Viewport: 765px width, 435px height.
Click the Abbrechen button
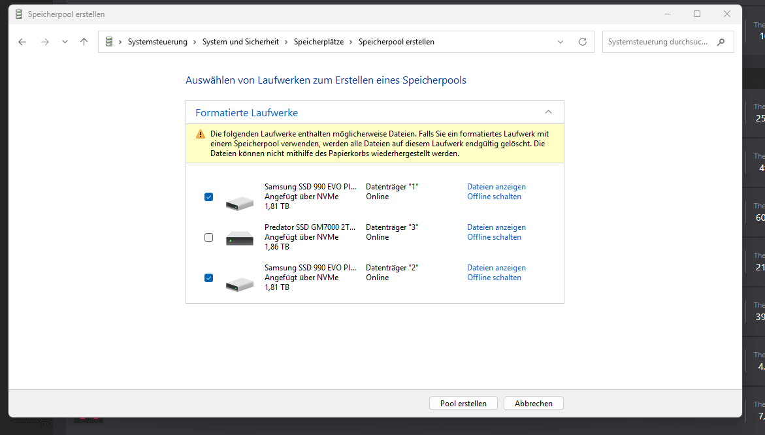tap(533, 403)
